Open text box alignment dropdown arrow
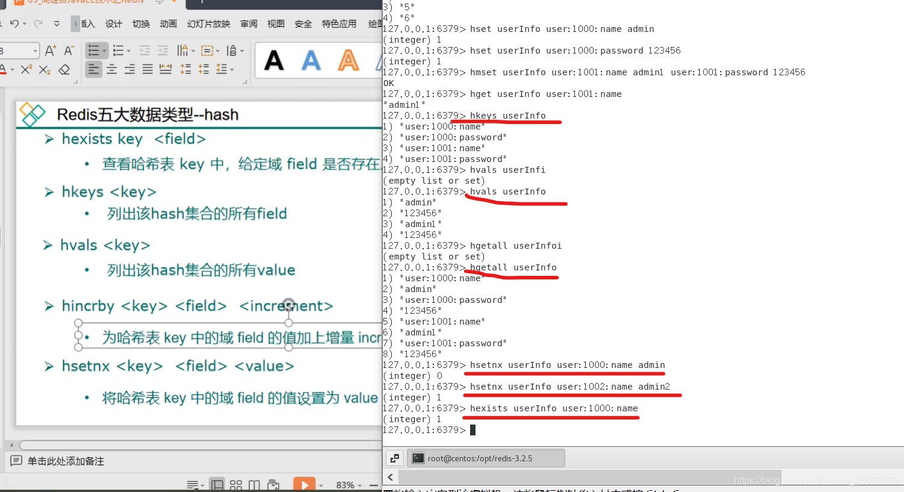Viewport: 904px width, 492px height. pos(218,51)
